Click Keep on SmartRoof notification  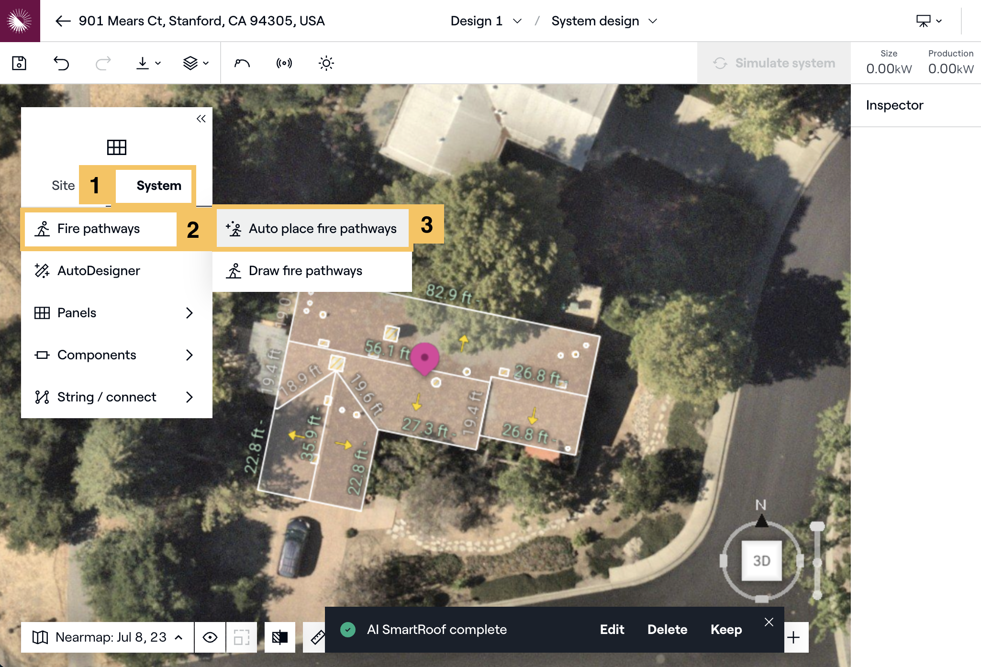[x=726, y=630]
